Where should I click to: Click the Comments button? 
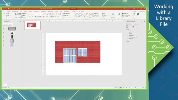click(x=142, y=11)
